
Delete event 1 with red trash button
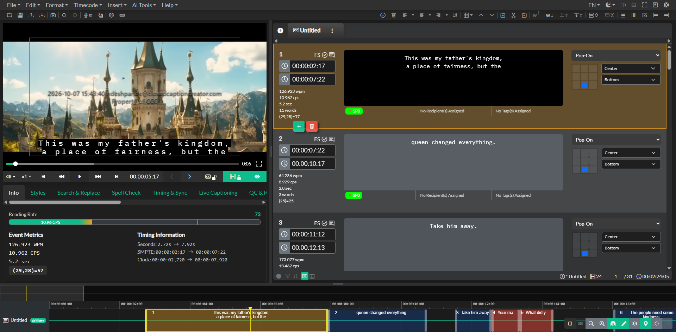(312, 126)
